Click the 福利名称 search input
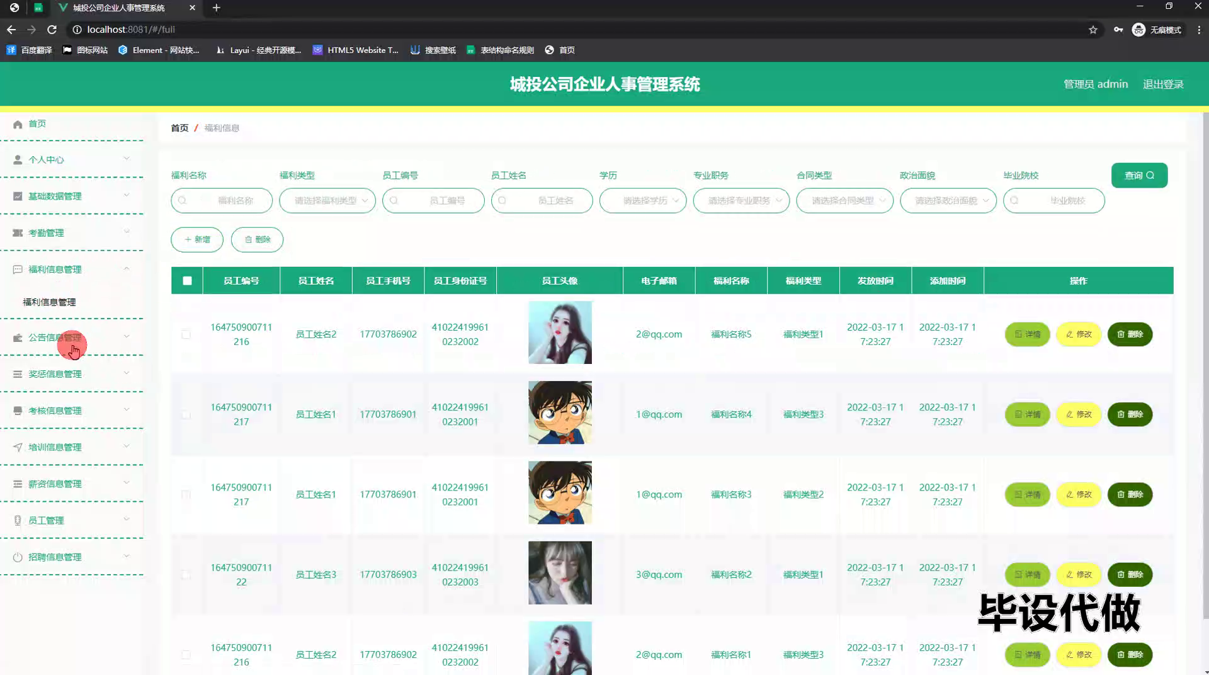Viewport: 1209px width, 675px height. [x=222, y=201]
